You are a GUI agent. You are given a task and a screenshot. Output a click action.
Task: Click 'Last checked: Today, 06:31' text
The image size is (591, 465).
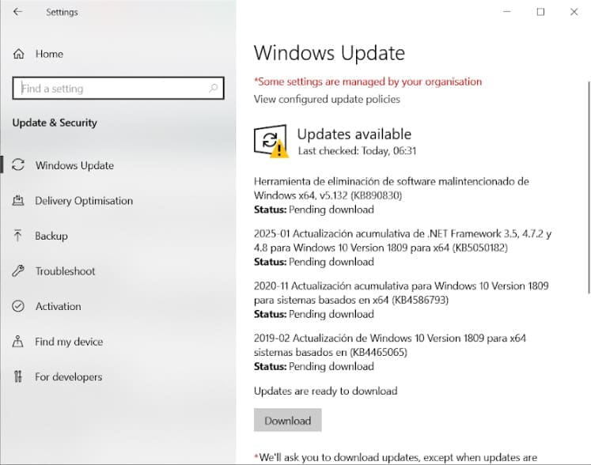coord(357,151)
